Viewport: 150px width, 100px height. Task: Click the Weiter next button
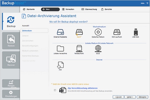pos(130,97)
